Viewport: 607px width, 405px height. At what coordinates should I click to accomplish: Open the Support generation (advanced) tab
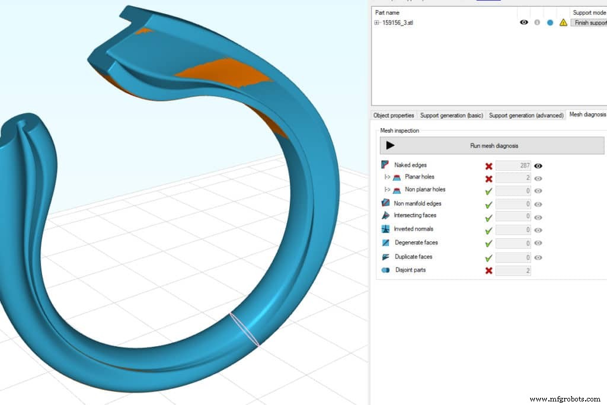point(526,115)
